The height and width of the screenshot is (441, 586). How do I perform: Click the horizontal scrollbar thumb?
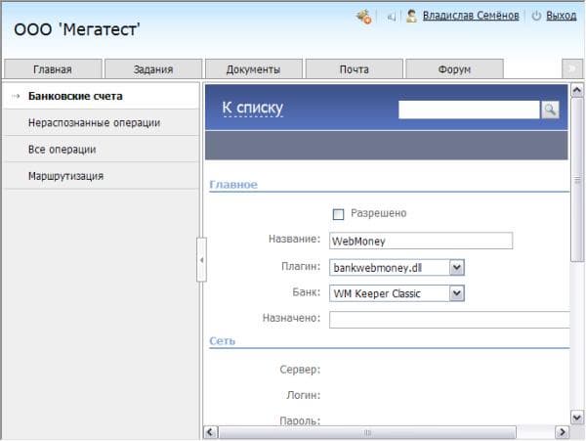(367, 432)
